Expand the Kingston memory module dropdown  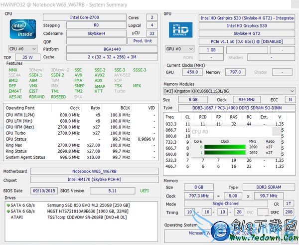point(229,91)
